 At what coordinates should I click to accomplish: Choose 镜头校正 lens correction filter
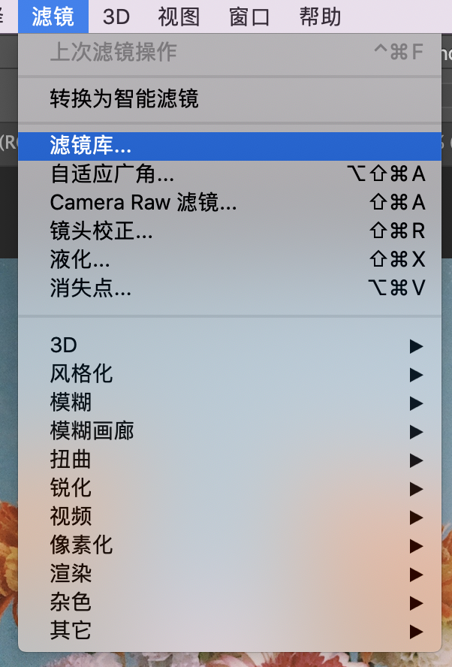coord(101,231)
